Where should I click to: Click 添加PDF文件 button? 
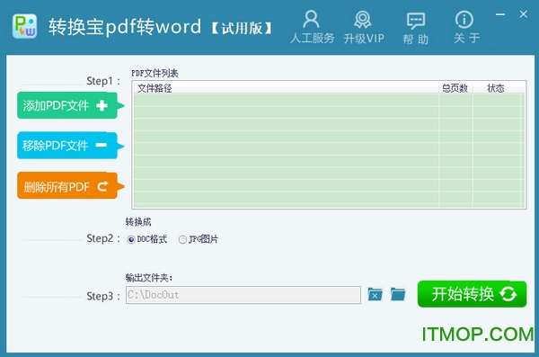(70, 105)
